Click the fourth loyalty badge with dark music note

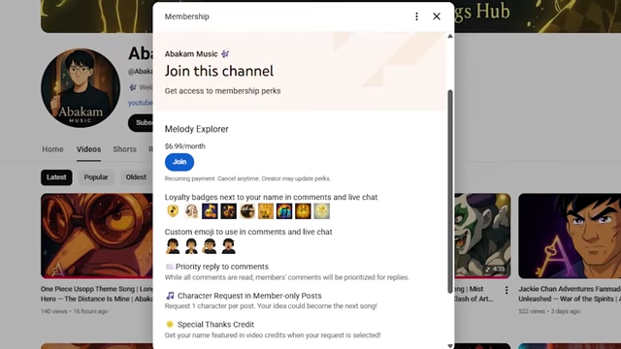[x=229, y=211]
